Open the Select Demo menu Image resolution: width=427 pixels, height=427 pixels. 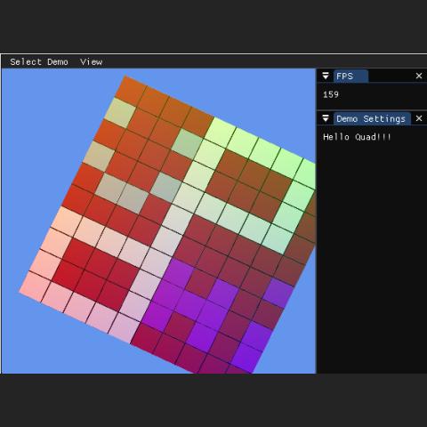tap(39, 61)
